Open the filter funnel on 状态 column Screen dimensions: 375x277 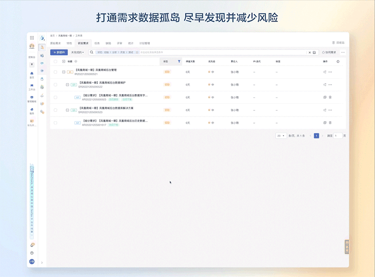click(179, 61)
